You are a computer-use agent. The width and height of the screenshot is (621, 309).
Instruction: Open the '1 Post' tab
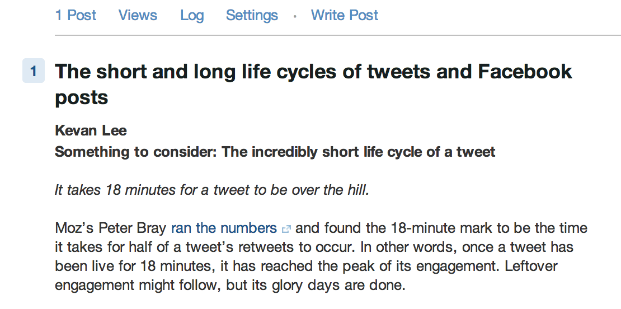(76, 15)
